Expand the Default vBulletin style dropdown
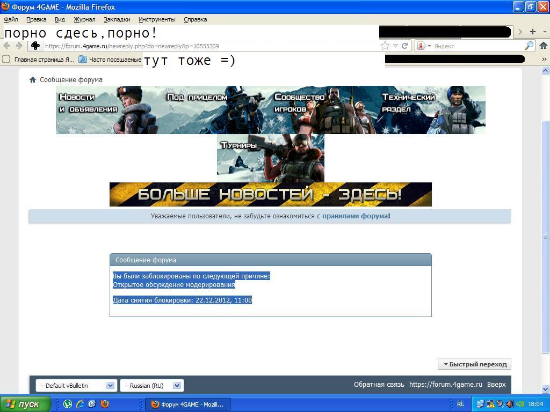 point(75,386)
